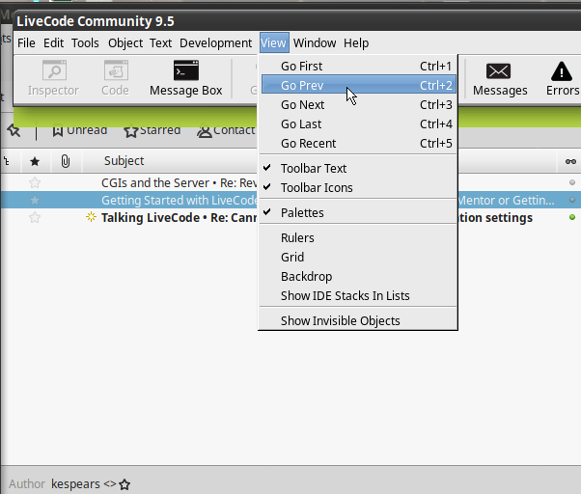Open the Inspector tool in toolbar
Screen dimensions: 581x494
pyautogui.click(x=53, y=78)
